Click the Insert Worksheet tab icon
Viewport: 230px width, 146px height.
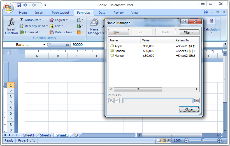76,135
